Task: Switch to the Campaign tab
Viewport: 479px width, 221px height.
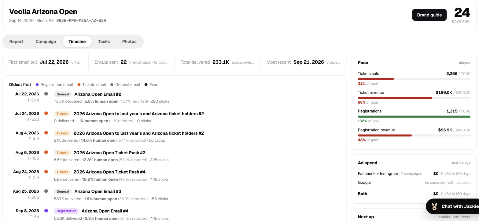Action: point(46,41)
